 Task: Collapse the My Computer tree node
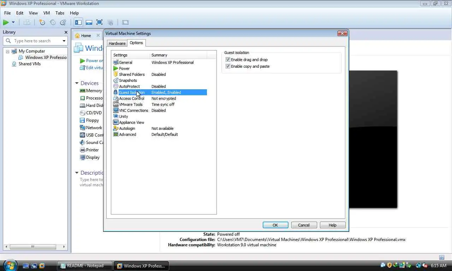(7, 52)
